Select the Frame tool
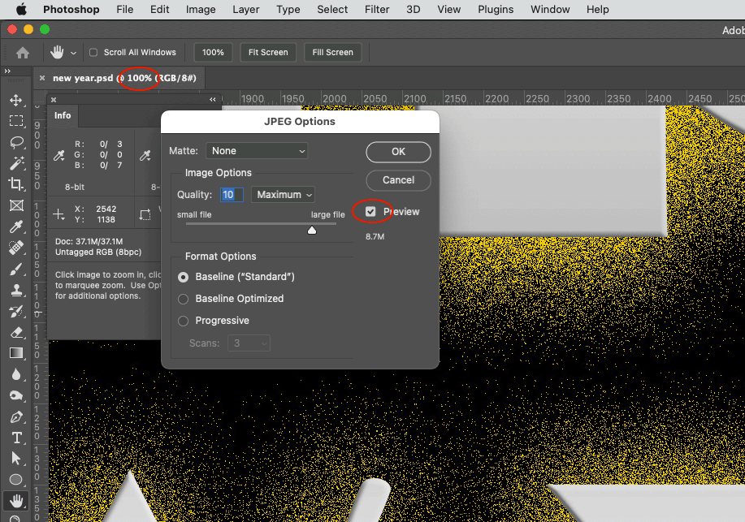Image resolution: width=745 pixels, height=522 pixels. tap(16, 205)
